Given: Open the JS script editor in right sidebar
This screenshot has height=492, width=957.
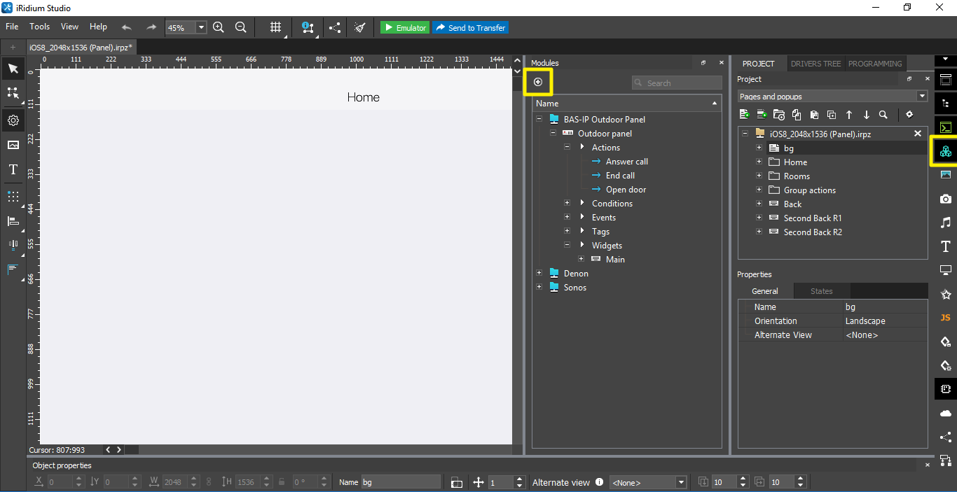Looking at the screenshot, I should coord(945,317).
